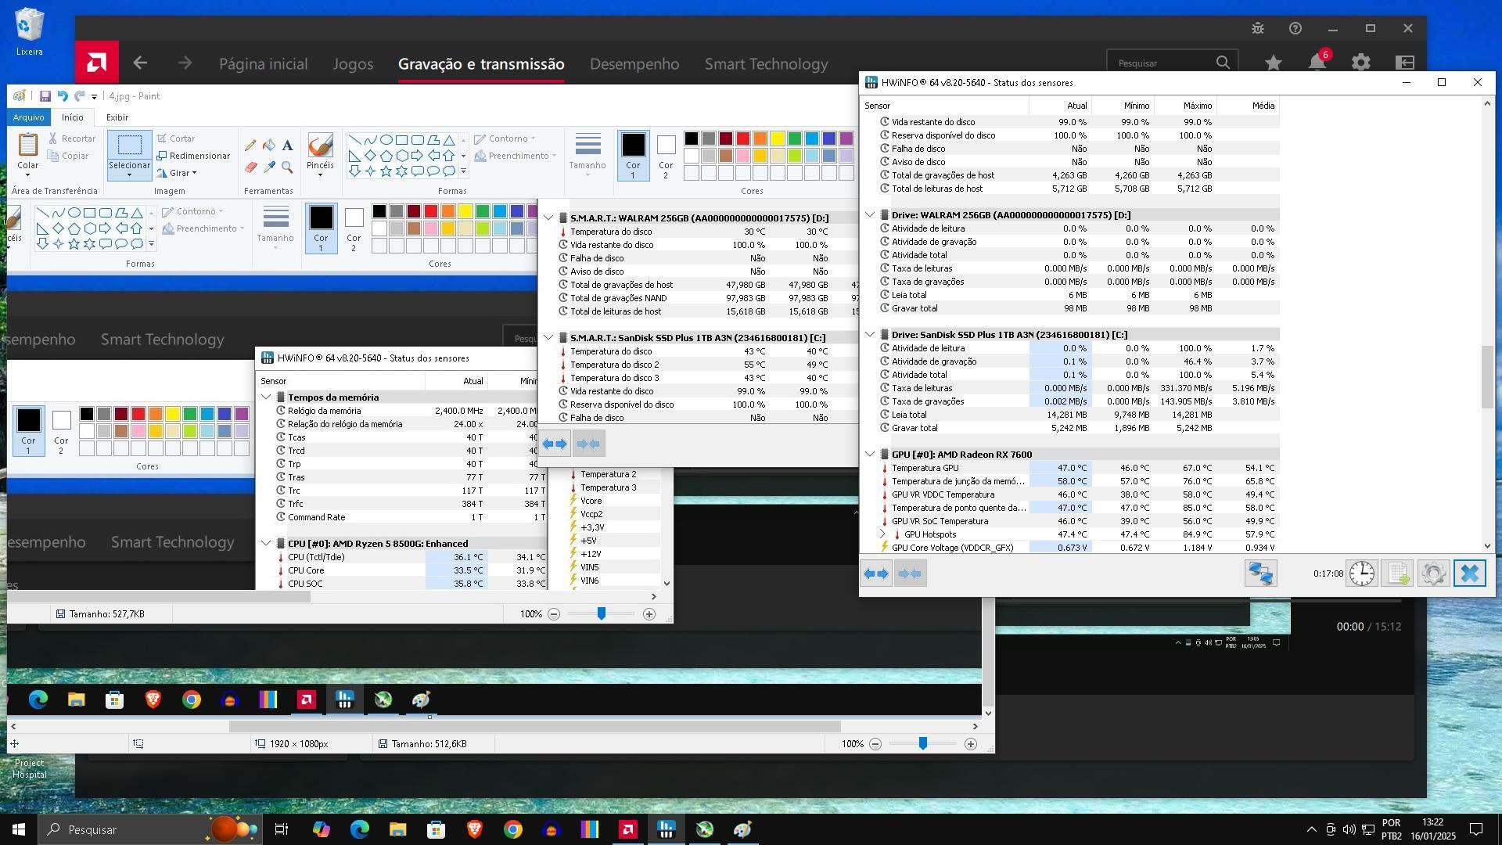Click the Redimensionar button in Paint
Viewport: 1502px width, 845px height.
coord(193,156)
